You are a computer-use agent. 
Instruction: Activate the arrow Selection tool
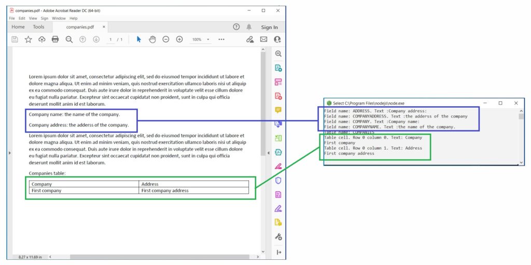coord(138,39)
